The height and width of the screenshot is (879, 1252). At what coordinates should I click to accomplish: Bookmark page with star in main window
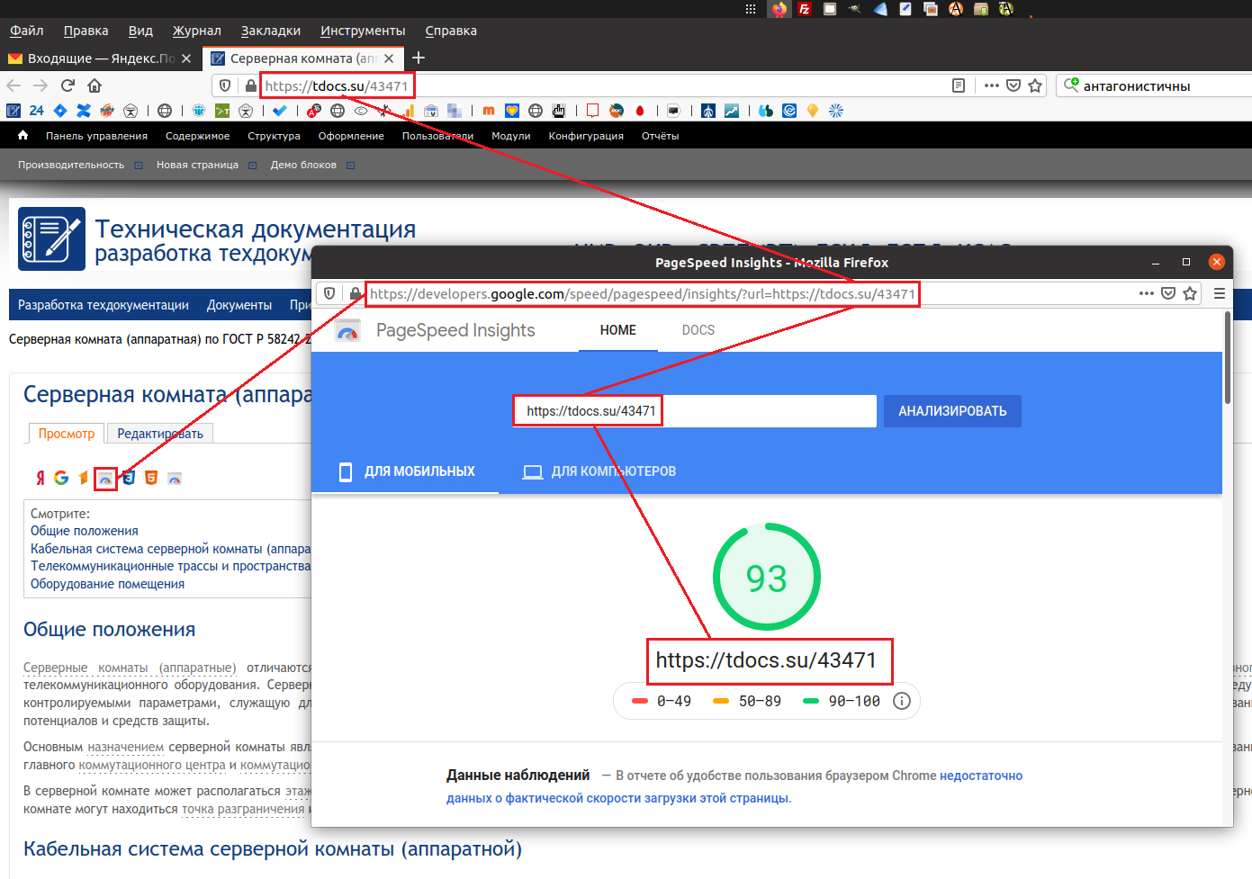click(x=1035, y=85)
